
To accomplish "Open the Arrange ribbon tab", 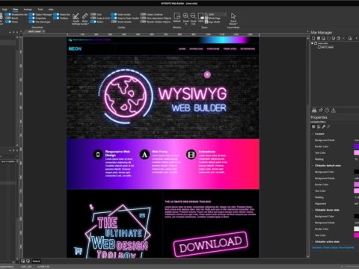I will (x=28, y=9).
